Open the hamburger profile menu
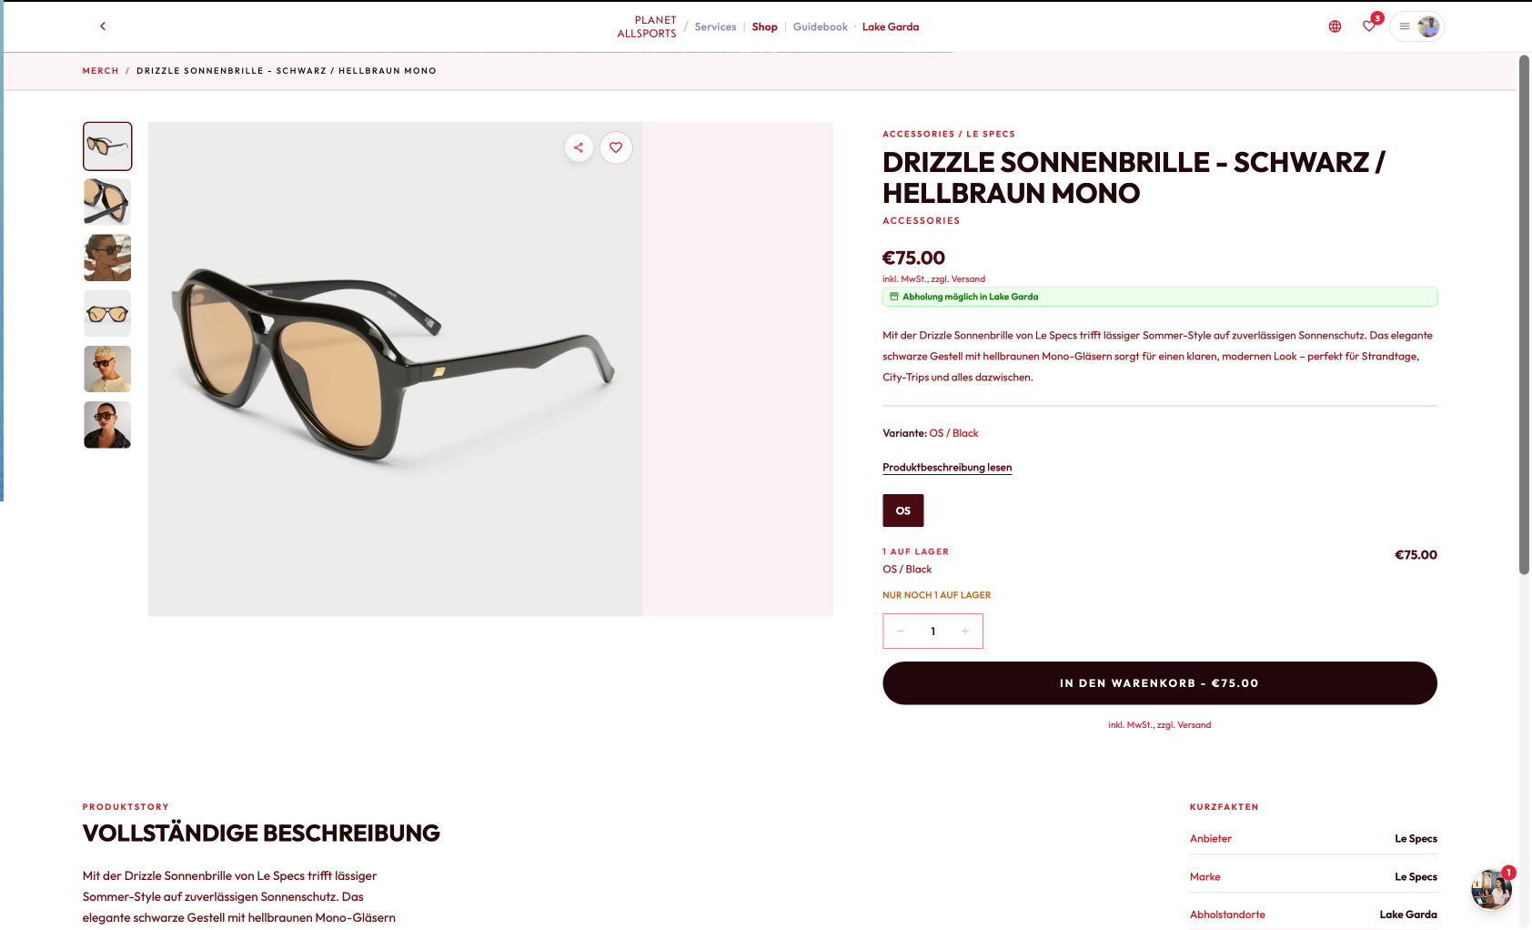Viewport: 1532px width, 930px height. click(1416, 26)
